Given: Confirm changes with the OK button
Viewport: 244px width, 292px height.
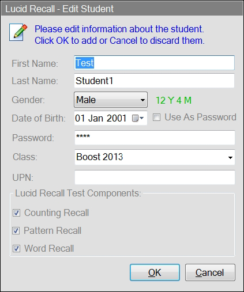Looking at the screenshot, I should (155, 272).
